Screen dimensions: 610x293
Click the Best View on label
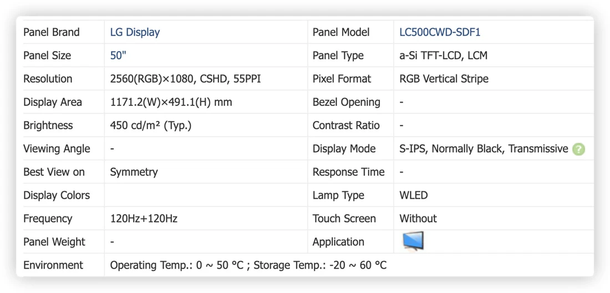tap(54, 172)
